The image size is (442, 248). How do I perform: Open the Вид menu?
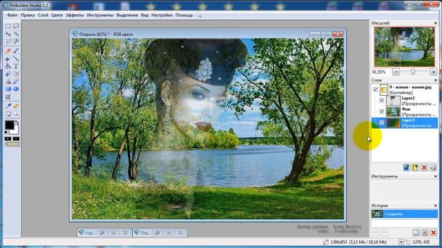click(x=144, y=15)
